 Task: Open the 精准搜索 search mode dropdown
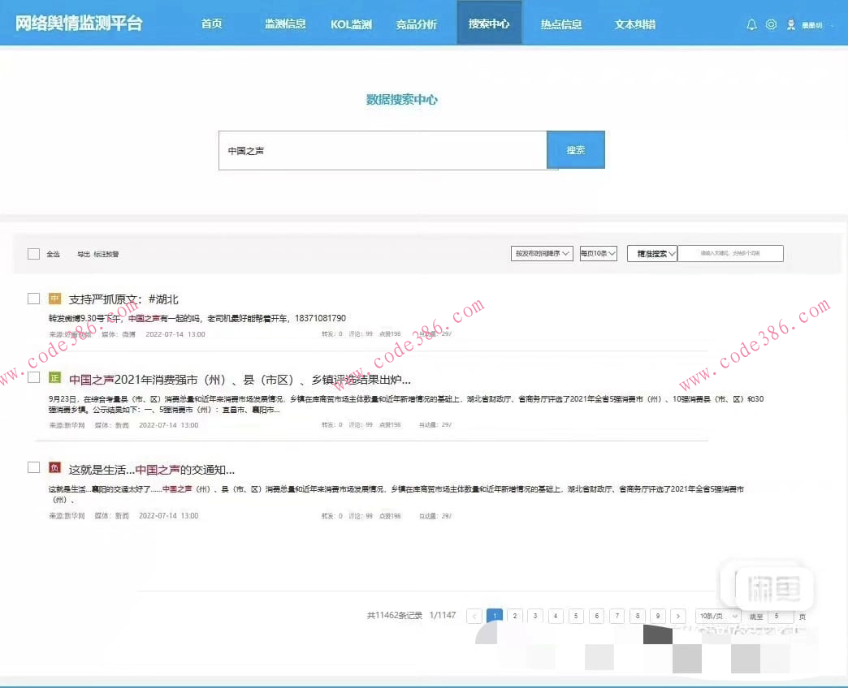pos(651,253)
